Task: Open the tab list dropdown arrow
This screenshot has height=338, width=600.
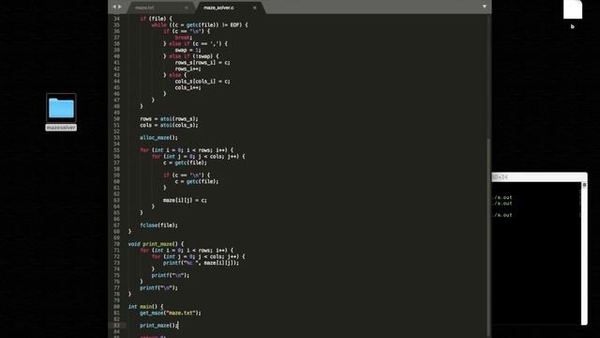Action: tap(485, 7)
